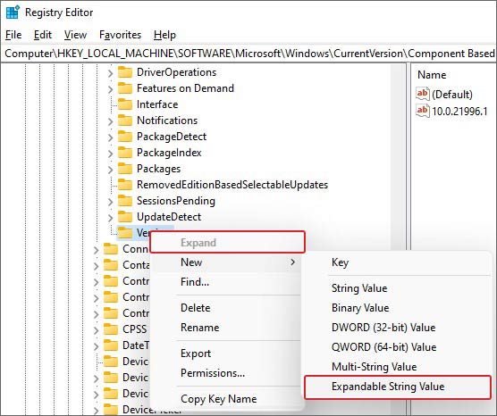Select the DriverOperations key label

pyautogui.click(x=177, y=72)
